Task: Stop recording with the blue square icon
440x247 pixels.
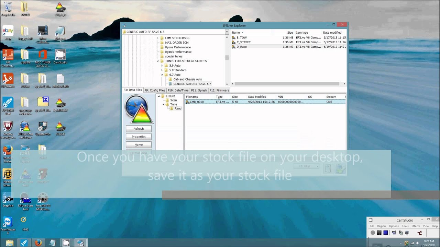Action: tap(386, 233)
